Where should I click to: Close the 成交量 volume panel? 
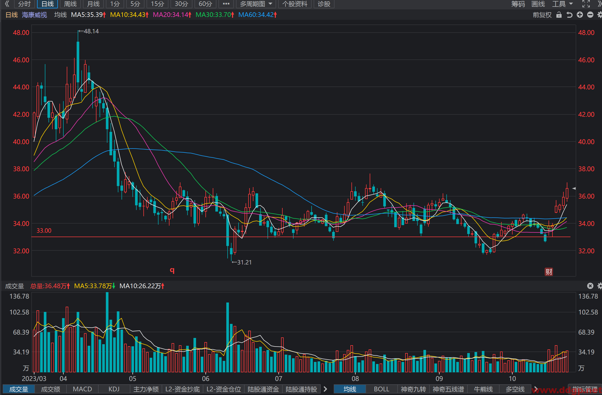coord(590,286)
